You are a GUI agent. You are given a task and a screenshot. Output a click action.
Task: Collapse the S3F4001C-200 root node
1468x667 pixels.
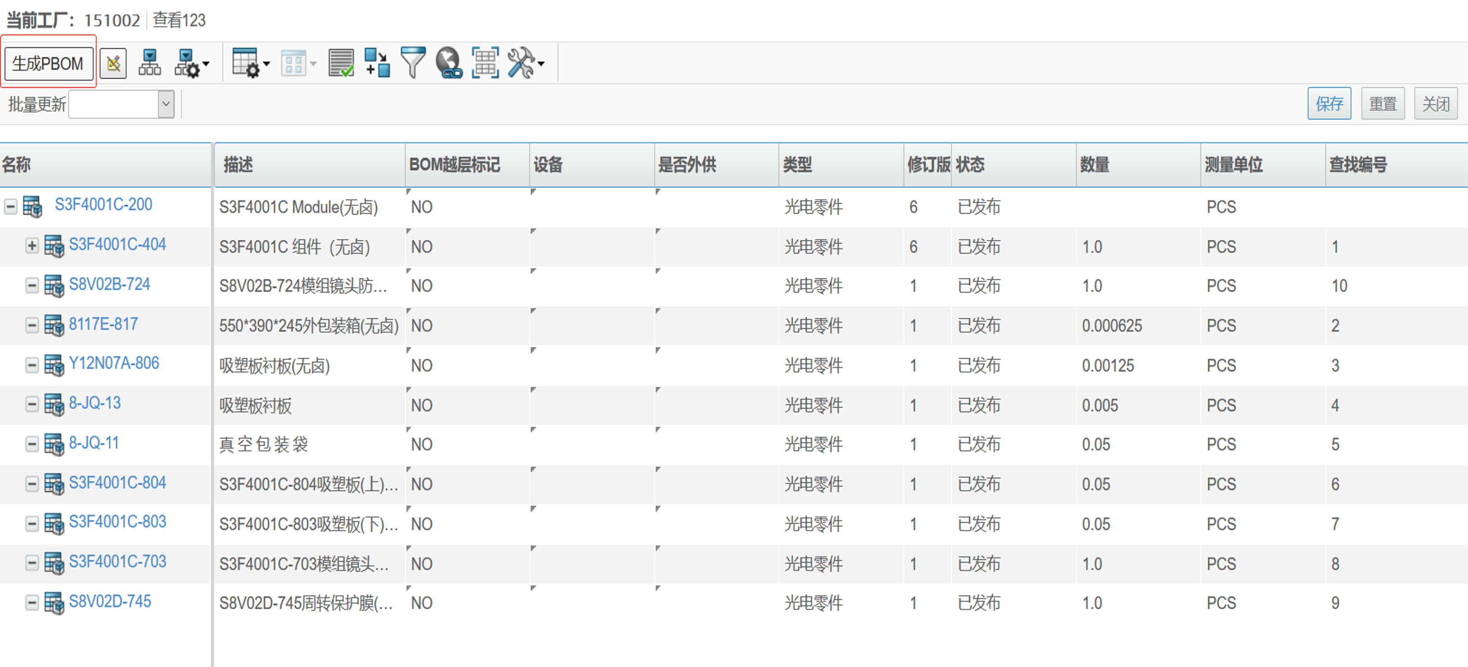[x=10, y=206]
